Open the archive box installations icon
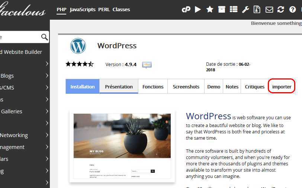The image size is (302, 188). pos(222,9)
